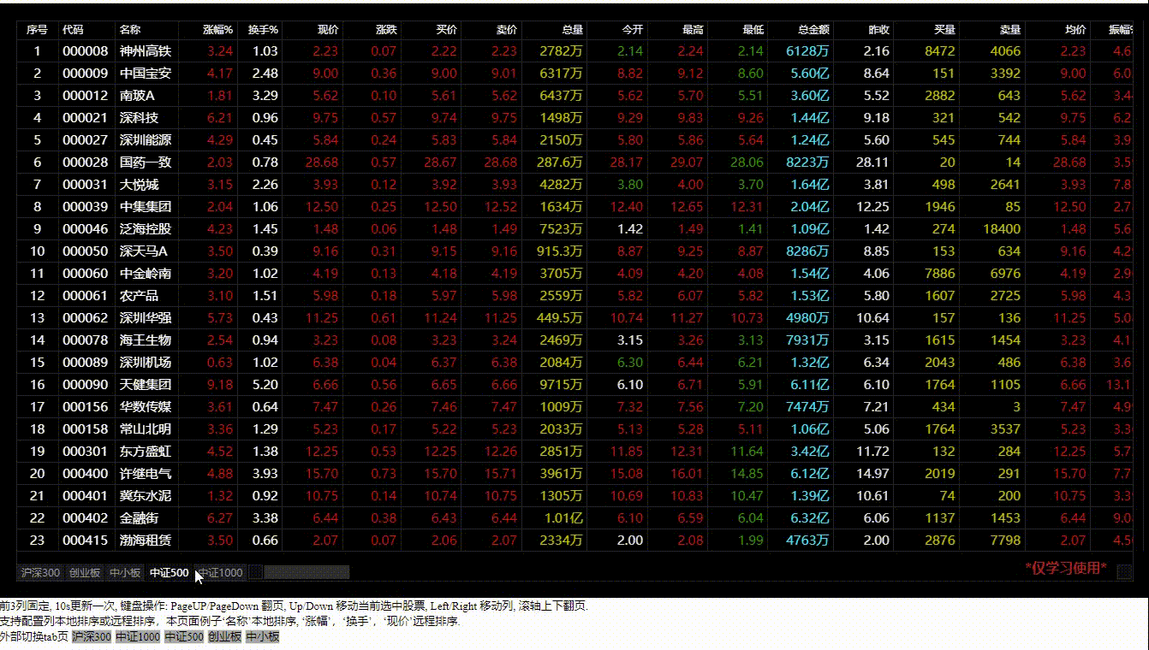The image size is (1149, 650).
Task: Click the 买量 column header
Action: pos(945,30)
